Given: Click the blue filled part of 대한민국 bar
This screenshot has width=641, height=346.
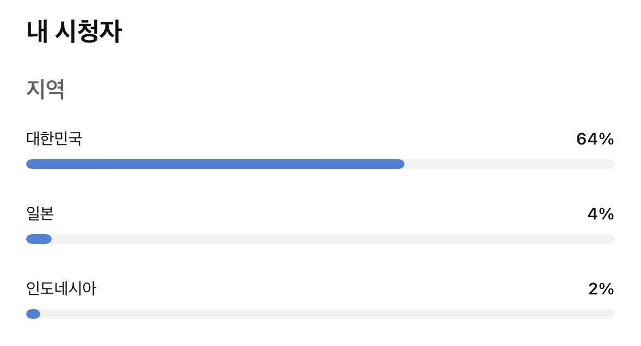Looking at the screenshot, I should click(x=215, y=164).
